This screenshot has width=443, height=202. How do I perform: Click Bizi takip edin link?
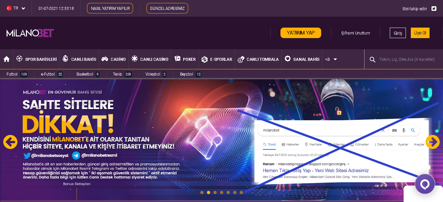(x=415, y=9)
